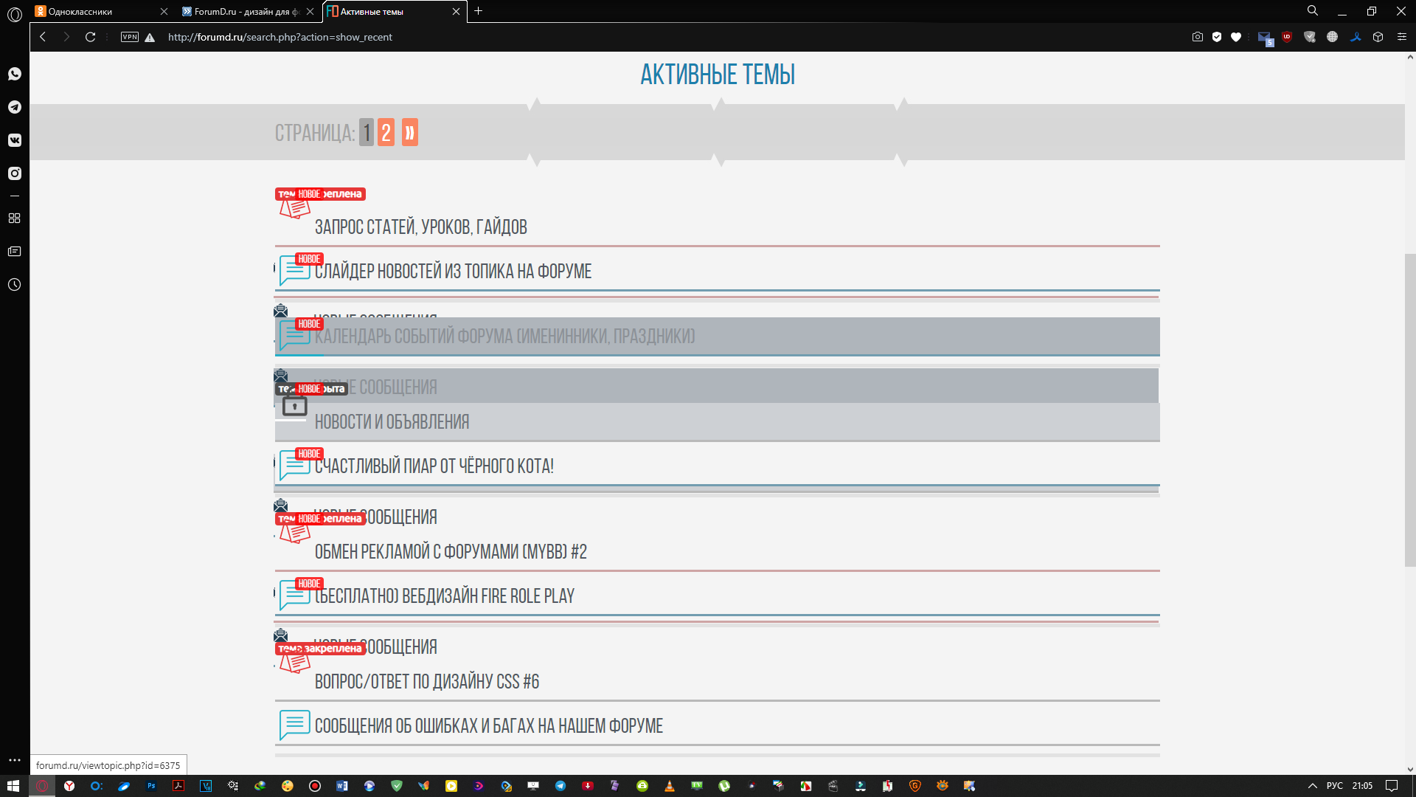Open browsing history clock icon

[15, 285]
